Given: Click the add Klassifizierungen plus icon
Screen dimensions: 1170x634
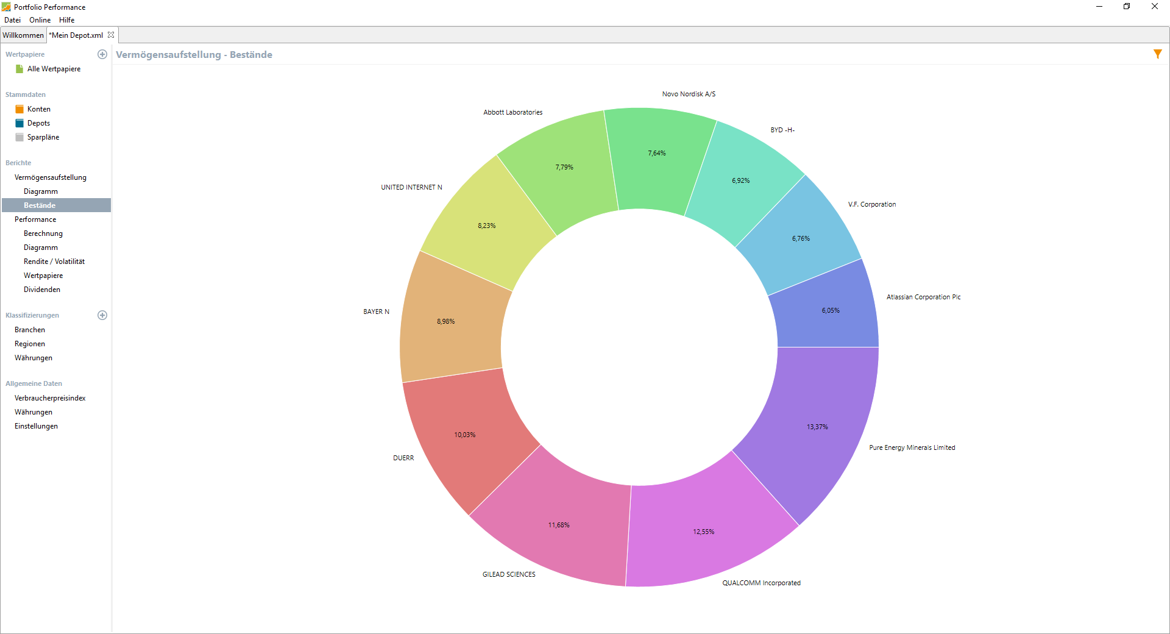Looking at the screenshot, I should pyautogui.click(x=102, y=315).
